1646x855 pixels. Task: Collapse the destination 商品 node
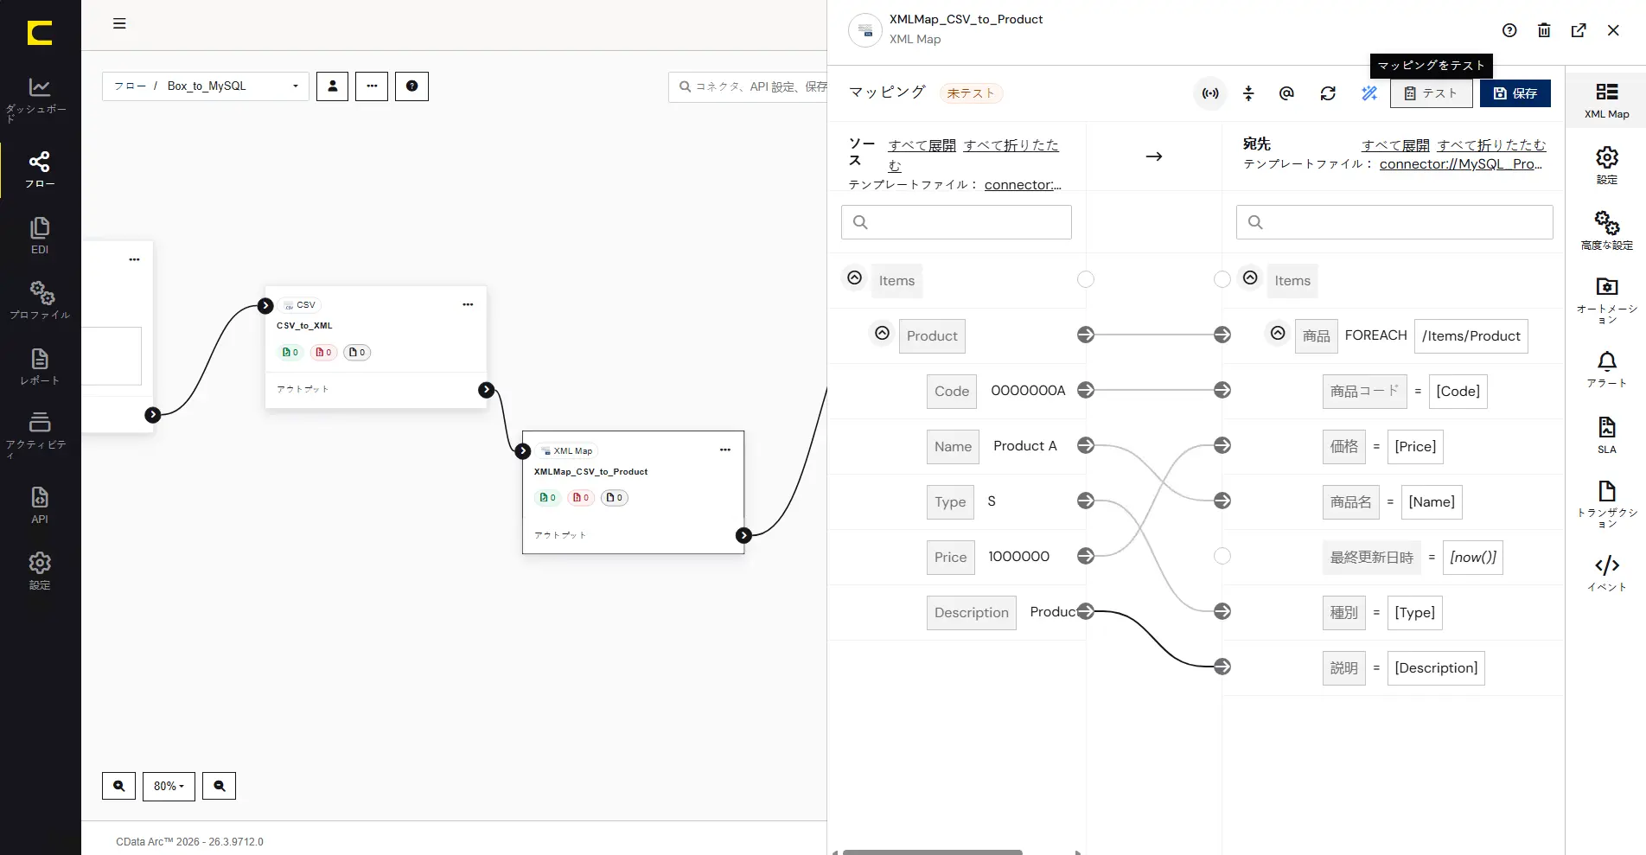pos(1278,333)
